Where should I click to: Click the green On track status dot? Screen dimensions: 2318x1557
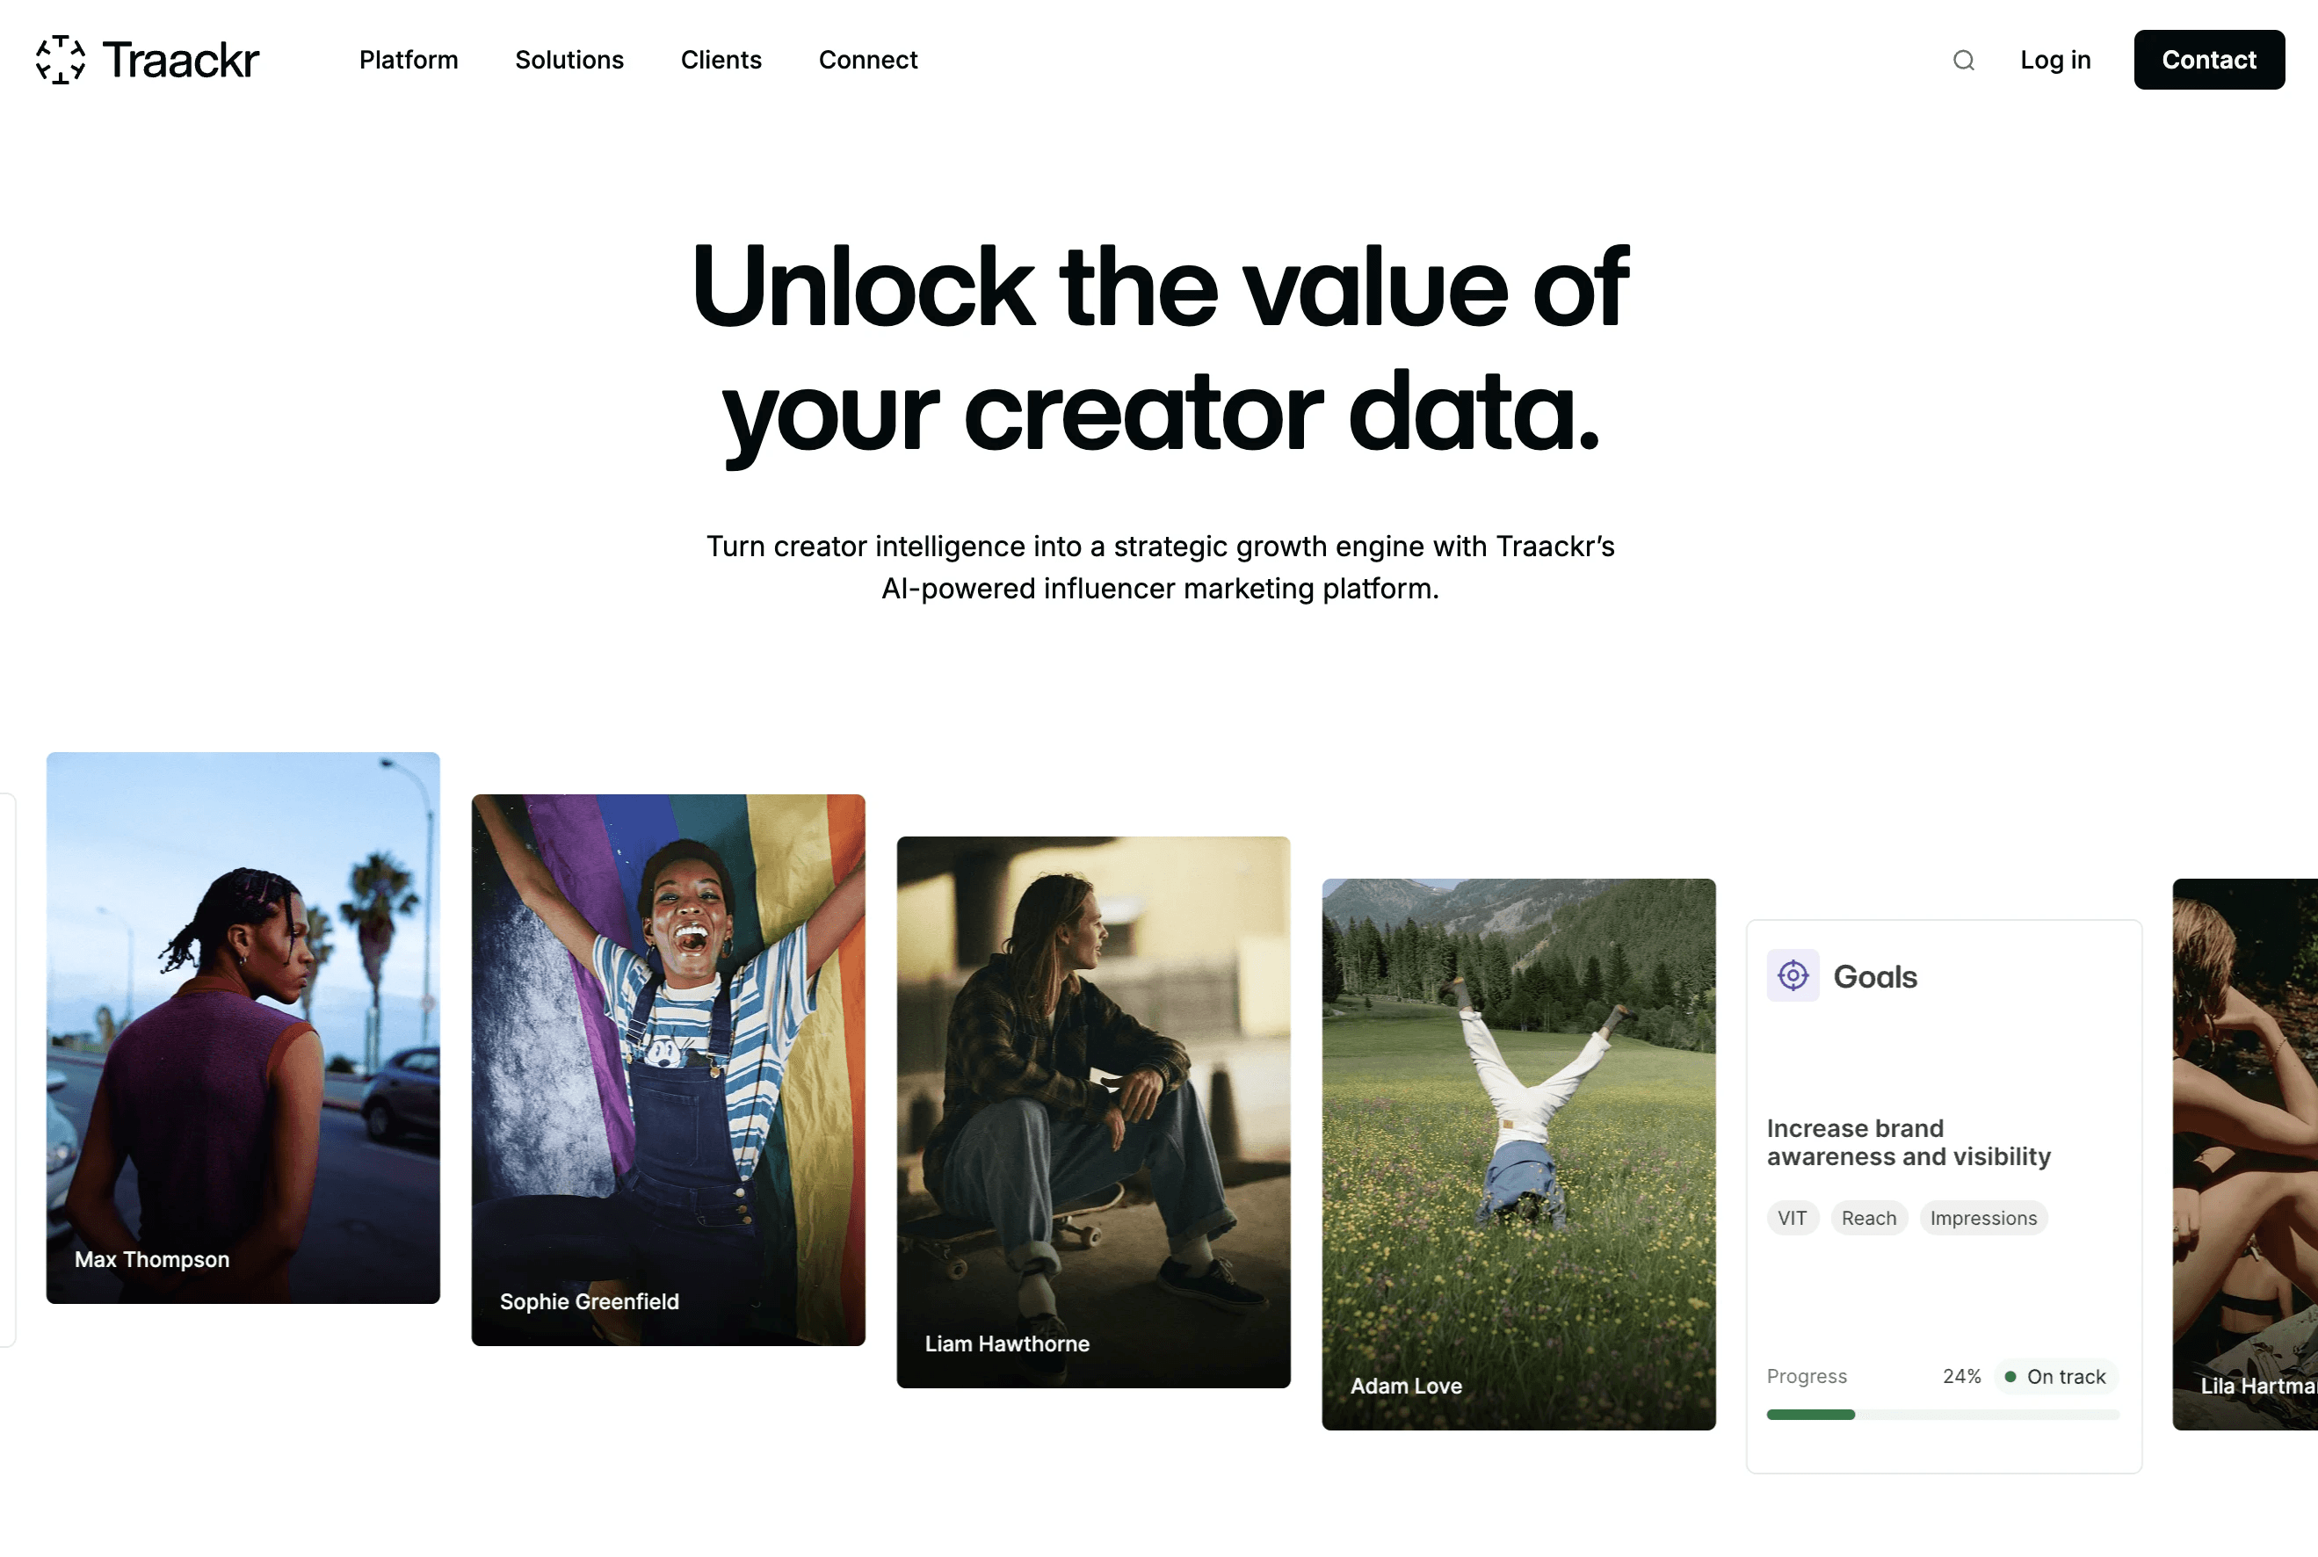[2010, 1376]
